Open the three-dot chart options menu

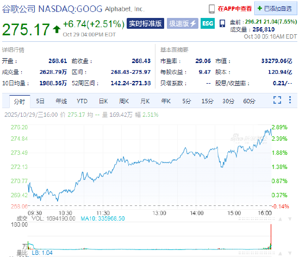290,100
